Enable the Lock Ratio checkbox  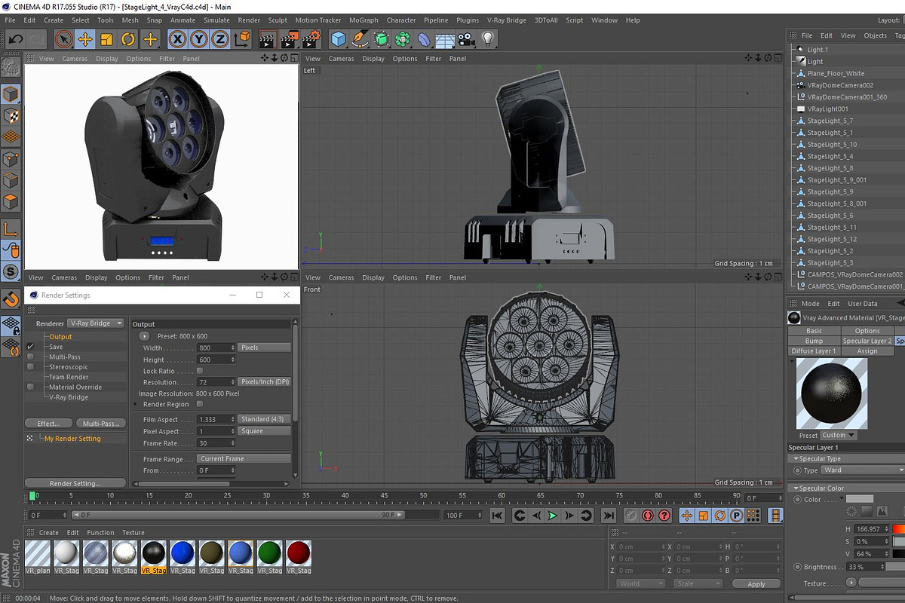click(200, 371)
